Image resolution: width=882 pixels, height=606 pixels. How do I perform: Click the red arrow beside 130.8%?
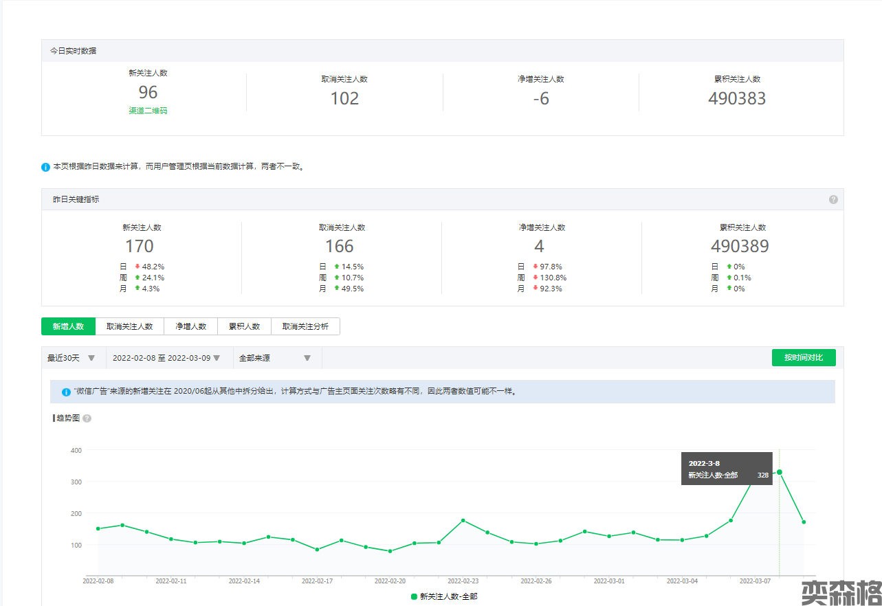536,278
